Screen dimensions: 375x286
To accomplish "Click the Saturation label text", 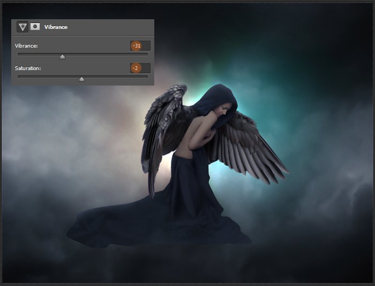I will (x=28, y=68).
